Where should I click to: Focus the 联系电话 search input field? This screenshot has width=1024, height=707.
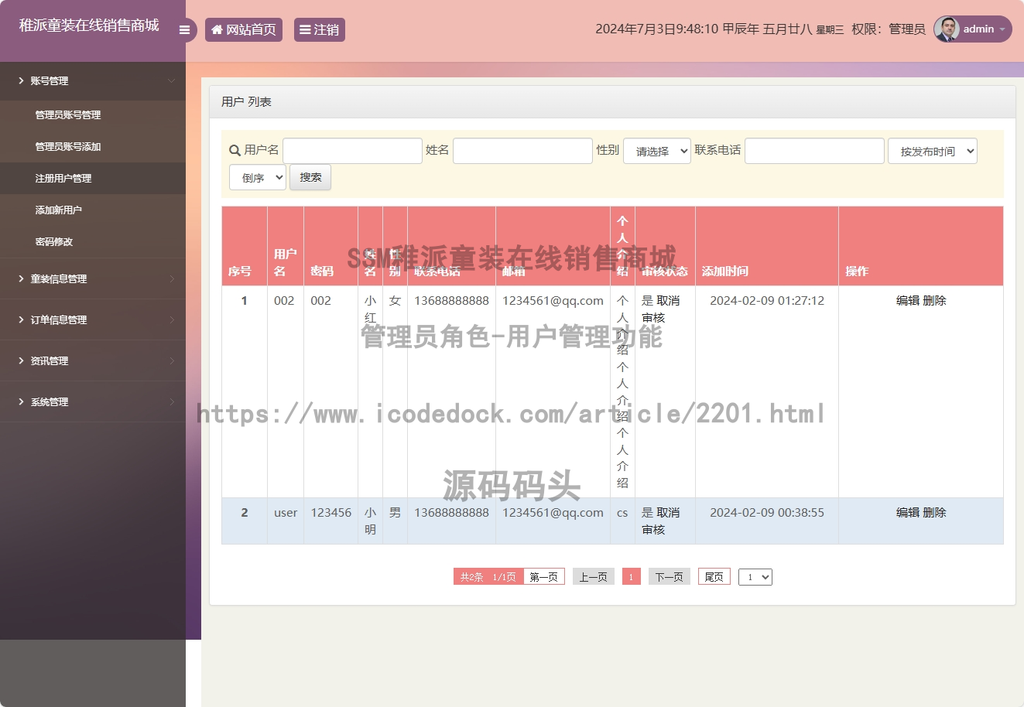pos(814,151)
